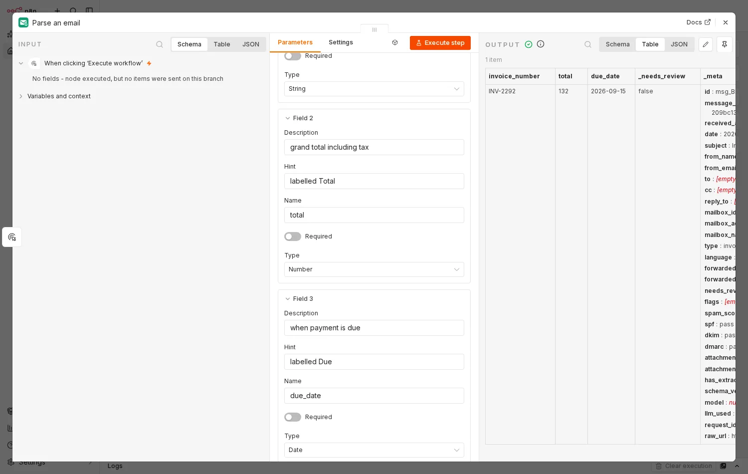This screenshot has height=474, width=748.
Task: Click the invoice_number column header
Action: click(520, 76)
